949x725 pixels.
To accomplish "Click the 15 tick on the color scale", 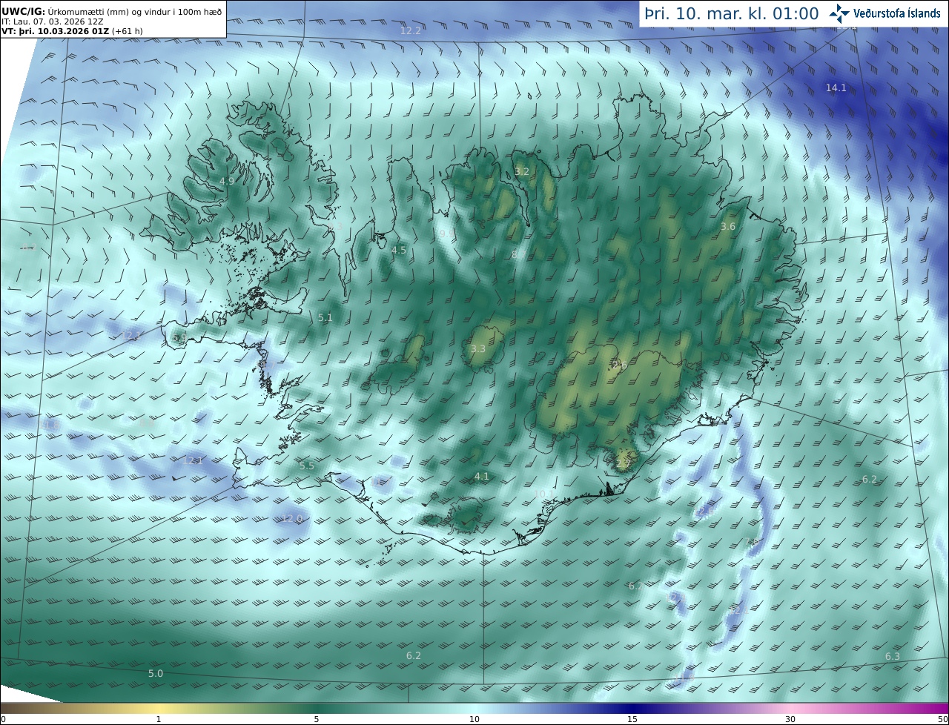I will coord(632,719).
